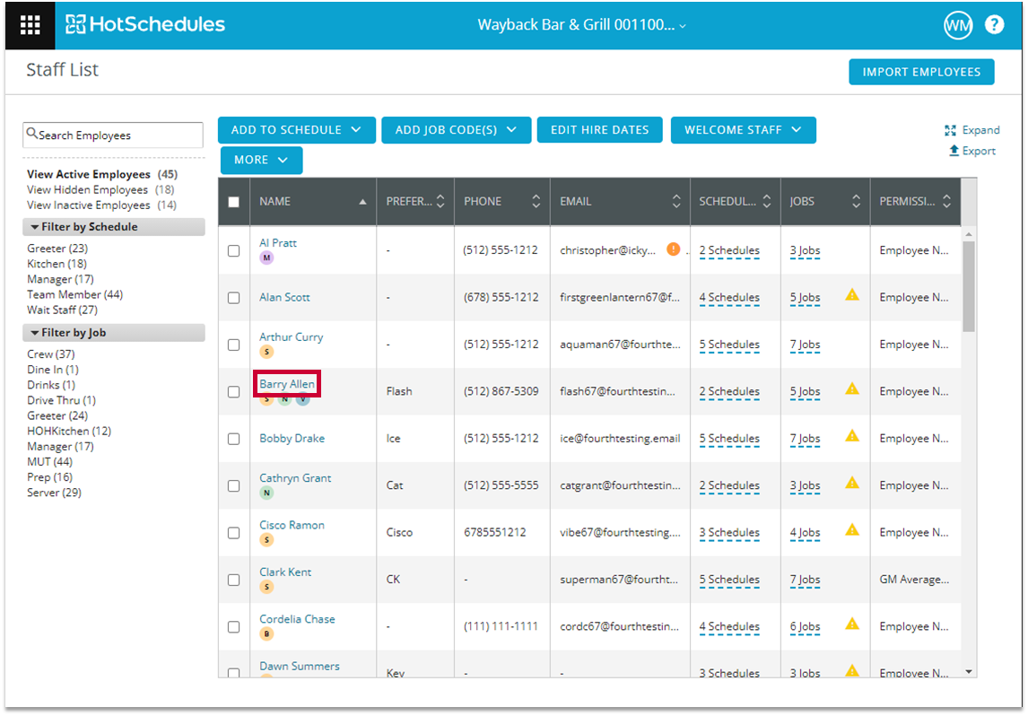This screenshot has width=1028, height=716.
Task: Click the warning triangle in Bobby Drake's row
Action: coord(851,436)
